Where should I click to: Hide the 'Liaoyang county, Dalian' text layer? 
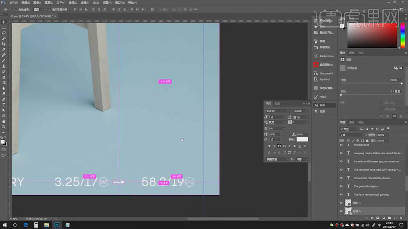[341, 153]
